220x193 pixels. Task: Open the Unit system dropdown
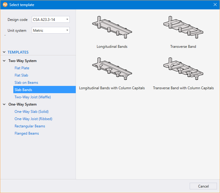(51, 30)
